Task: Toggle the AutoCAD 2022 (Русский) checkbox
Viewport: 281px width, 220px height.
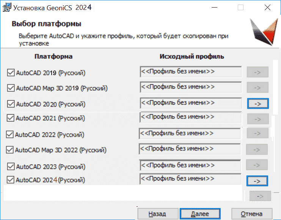Action: click(x=10, y=134)
